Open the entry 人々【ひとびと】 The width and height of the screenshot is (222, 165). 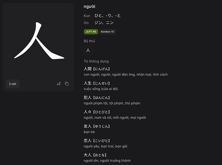(97, 112)
